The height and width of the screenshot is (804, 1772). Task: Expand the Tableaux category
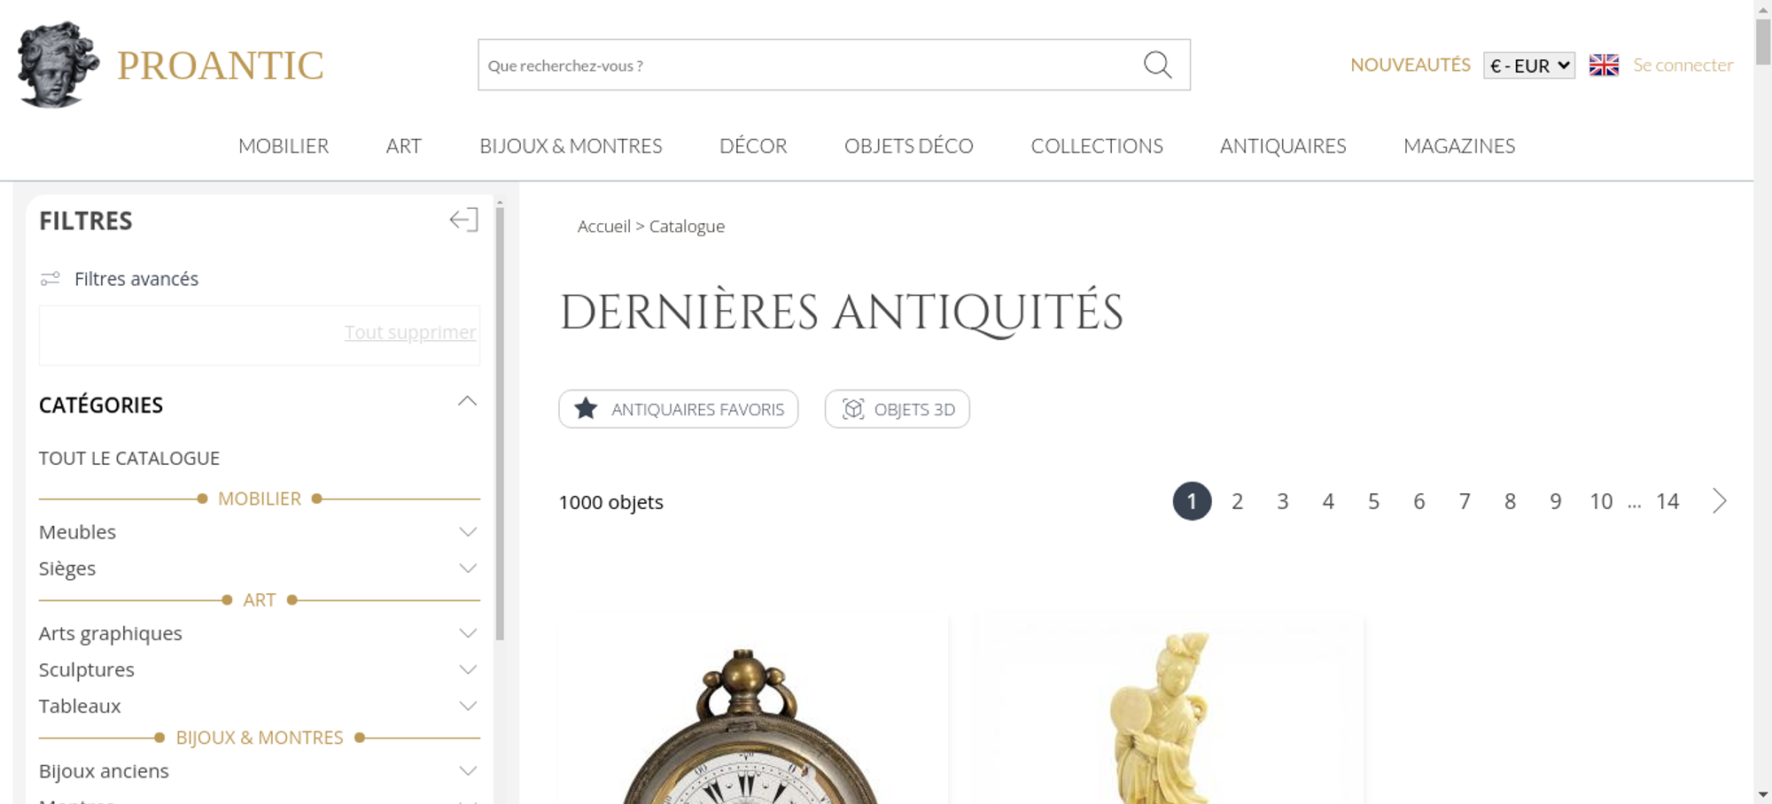click(x=468, y=707)
